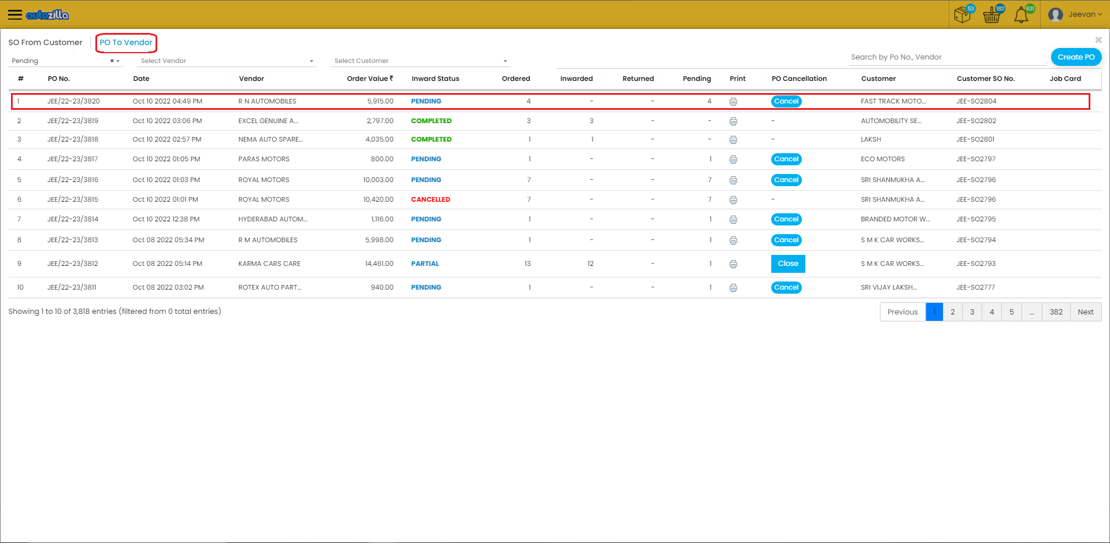
Task: Go to the Previous page
Action: tap(902, 312)
